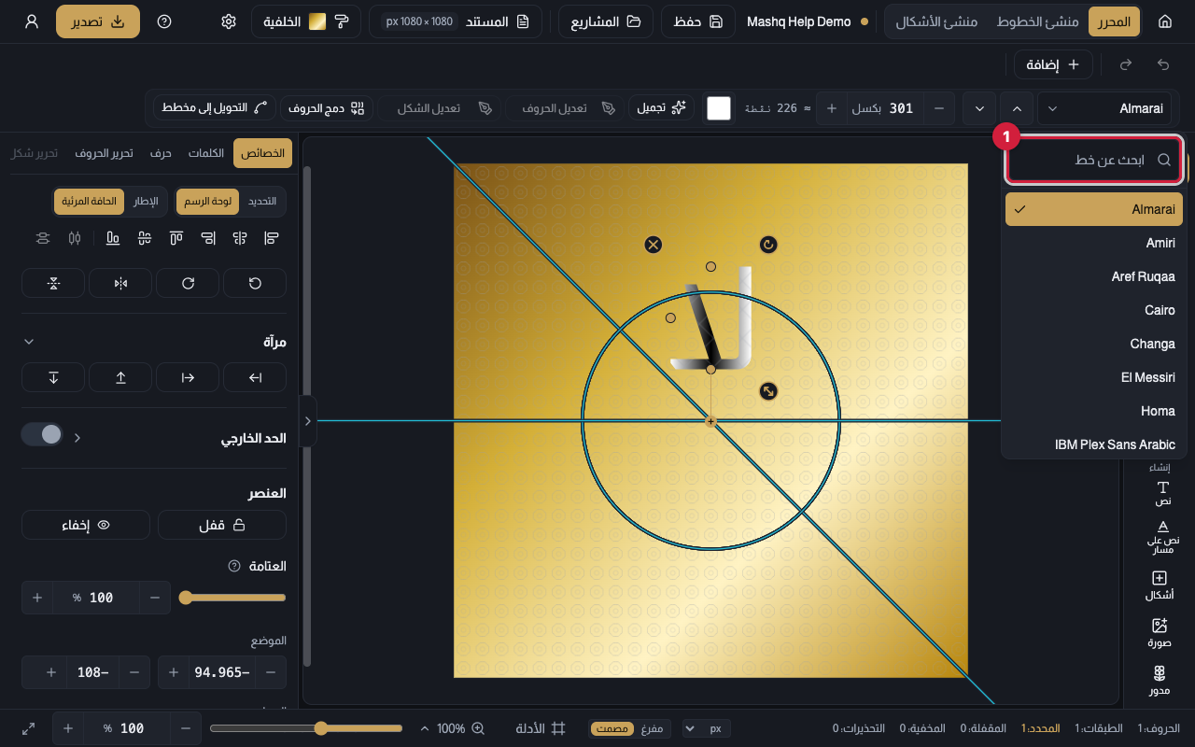Align element to top edge
The width and height of the screenshot is (1195, 747).
pyautogui.click(x=176, y=238)
